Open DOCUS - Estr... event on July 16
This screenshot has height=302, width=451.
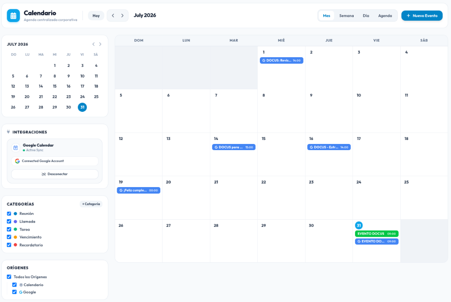click(329, 147)
